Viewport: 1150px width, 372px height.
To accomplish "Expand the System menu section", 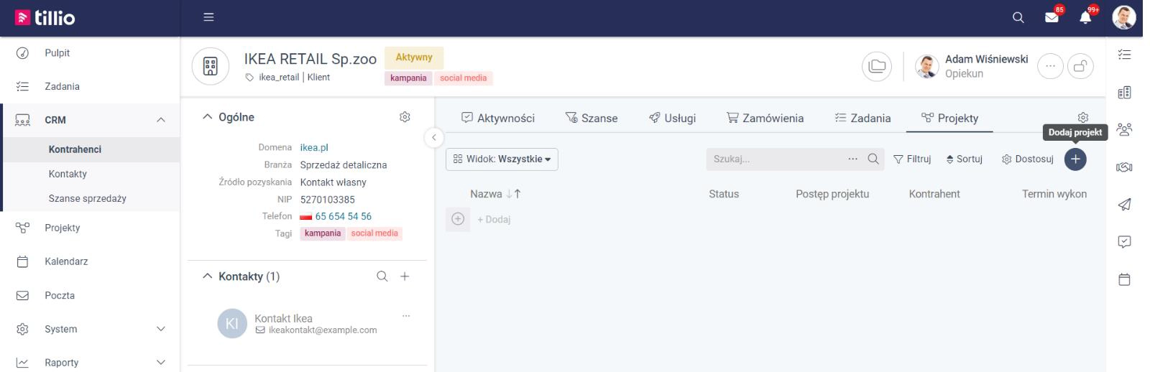I will coord(161,329).
